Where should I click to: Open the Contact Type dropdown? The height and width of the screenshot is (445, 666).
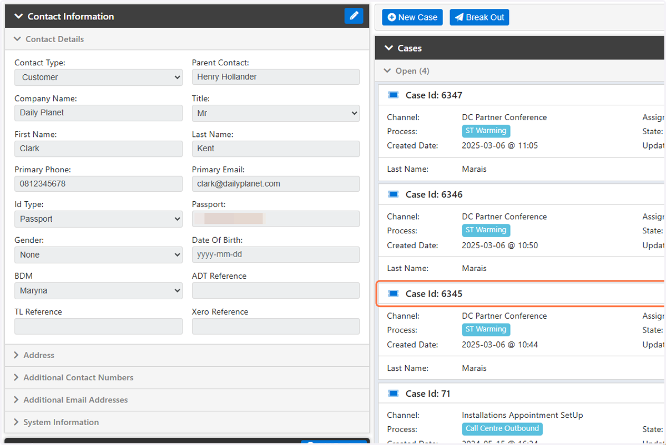(x=98, y=77)
